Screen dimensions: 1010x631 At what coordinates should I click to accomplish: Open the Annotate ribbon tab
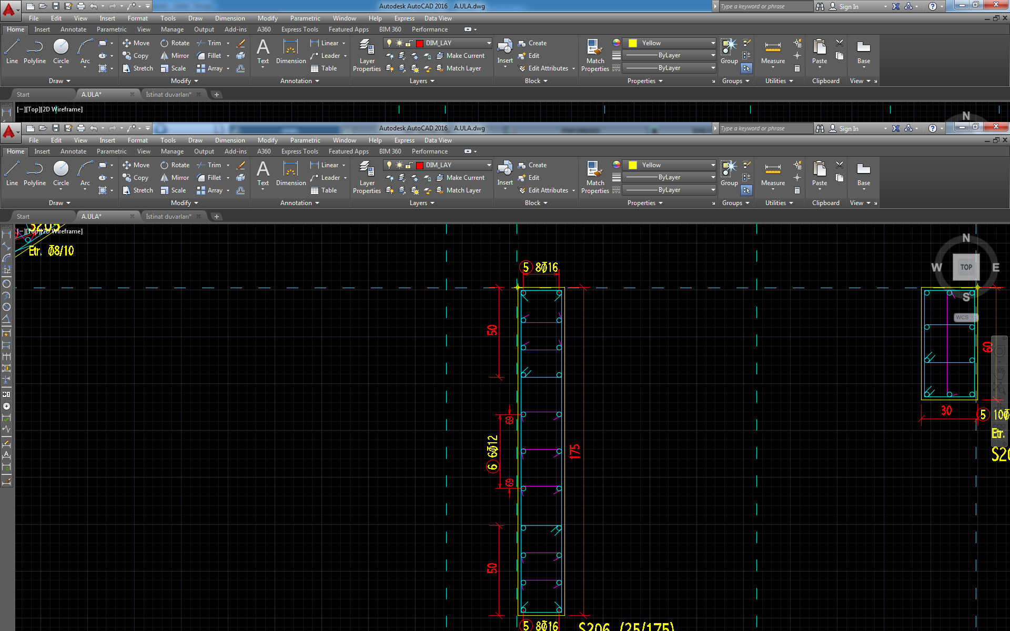tap(73, 151)
